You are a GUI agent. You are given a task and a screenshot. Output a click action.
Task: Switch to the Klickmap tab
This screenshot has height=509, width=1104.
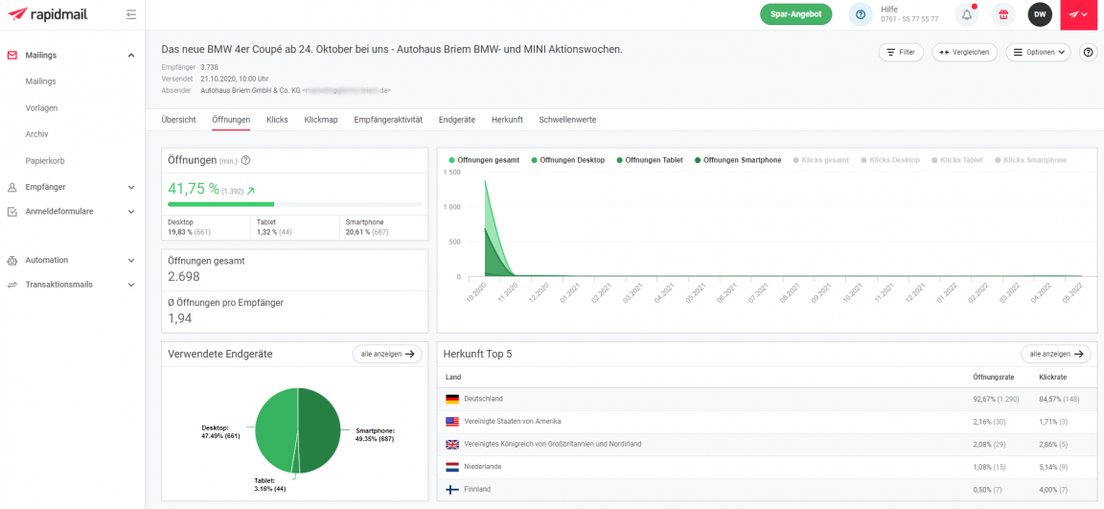coord(321,120)
